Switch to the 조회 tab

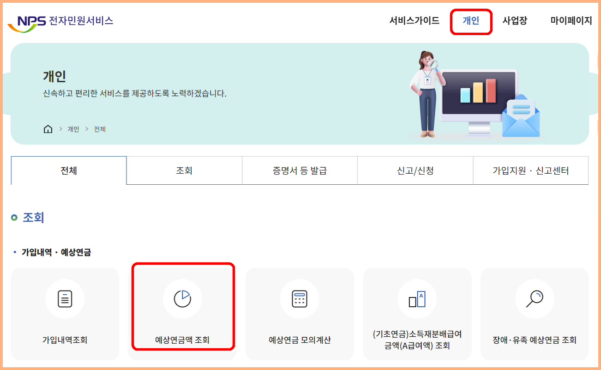tap(184, 170)
